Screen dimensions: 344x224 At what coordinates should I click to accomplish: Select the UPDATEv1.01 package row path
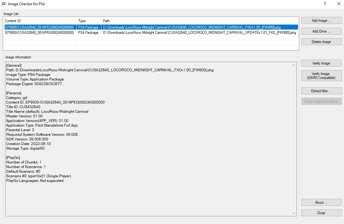click(x=199, y=33)
